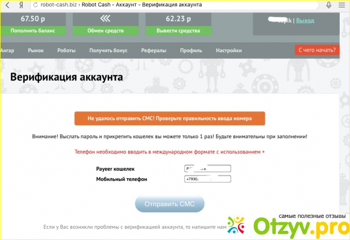Click the browser back arrow

click(x=7, y=5)
